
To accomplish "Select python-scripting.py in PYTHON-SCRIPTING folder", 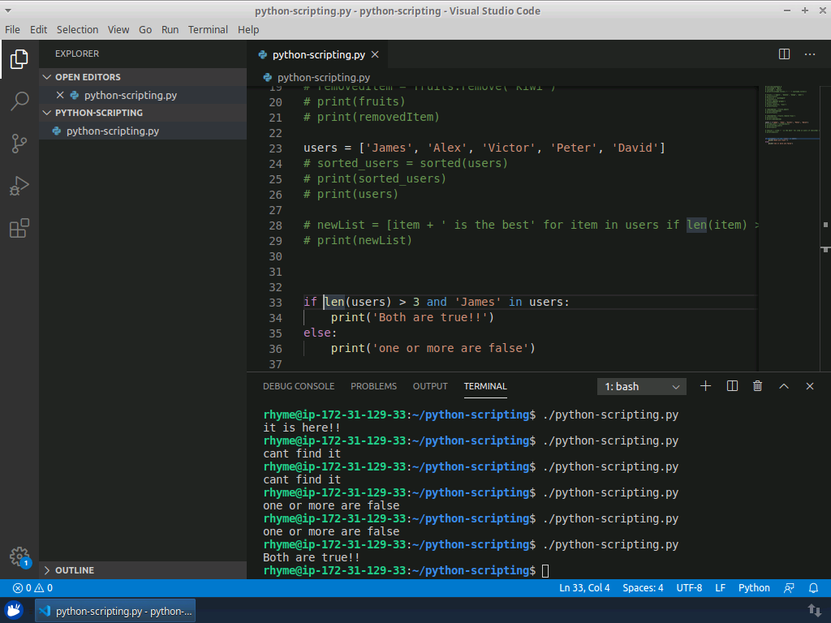I will 112,131.
